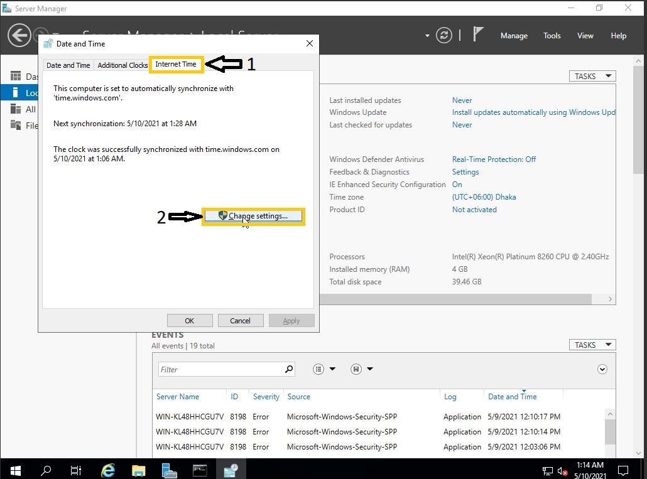Viewport: 647px width, 479px height.
Task: Open the (UTC+06:00) Dhaka time zone link
Action: (484, 197)
